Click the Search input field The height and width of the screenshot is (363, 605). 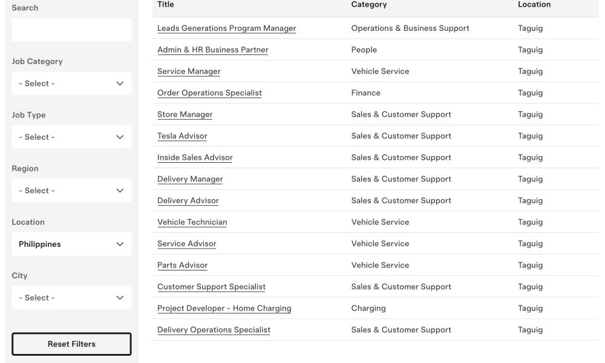coord(71,30)
